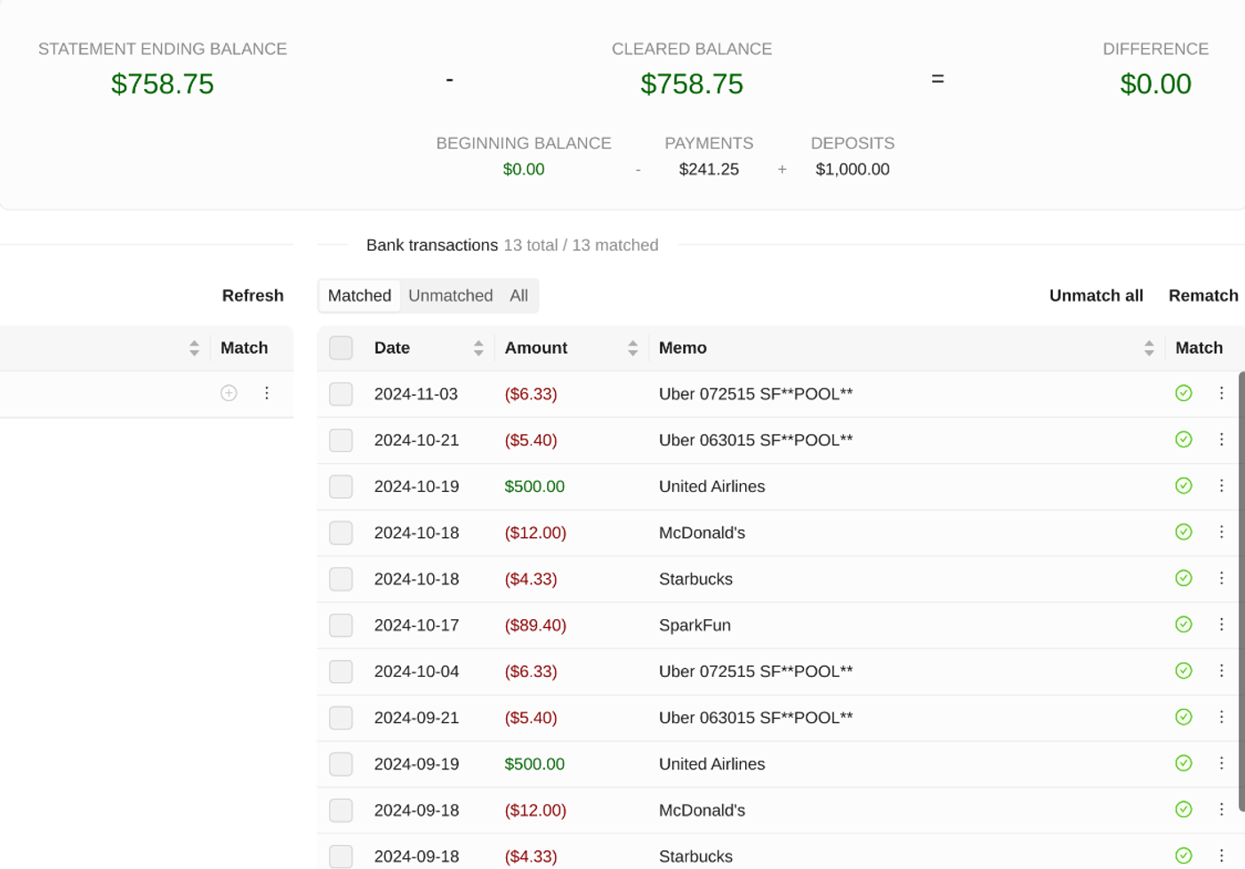
Task: Open more options for 2024-09-19 United Airlines
Action: pos(1221,763)
